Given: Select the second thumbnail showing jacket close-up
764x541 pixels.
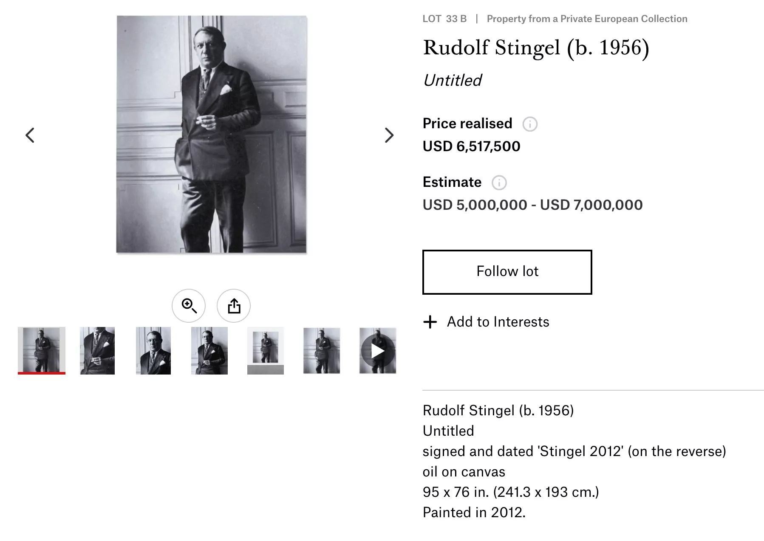Looking at the screenshot, I should pos(97,351).
